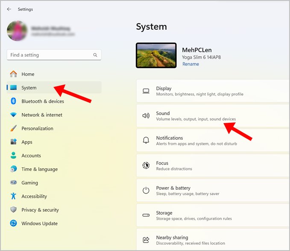This screenshot has width=290, height=251.
Task: Open Bluetooth & devices settings
Action: 54,101
